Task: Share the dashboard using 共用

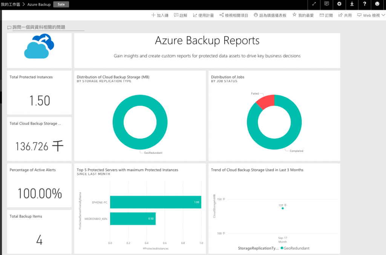Action: [x=345, y=15]
